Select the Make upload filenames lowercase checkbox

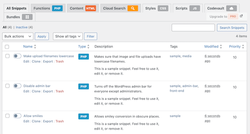[7, 56]
